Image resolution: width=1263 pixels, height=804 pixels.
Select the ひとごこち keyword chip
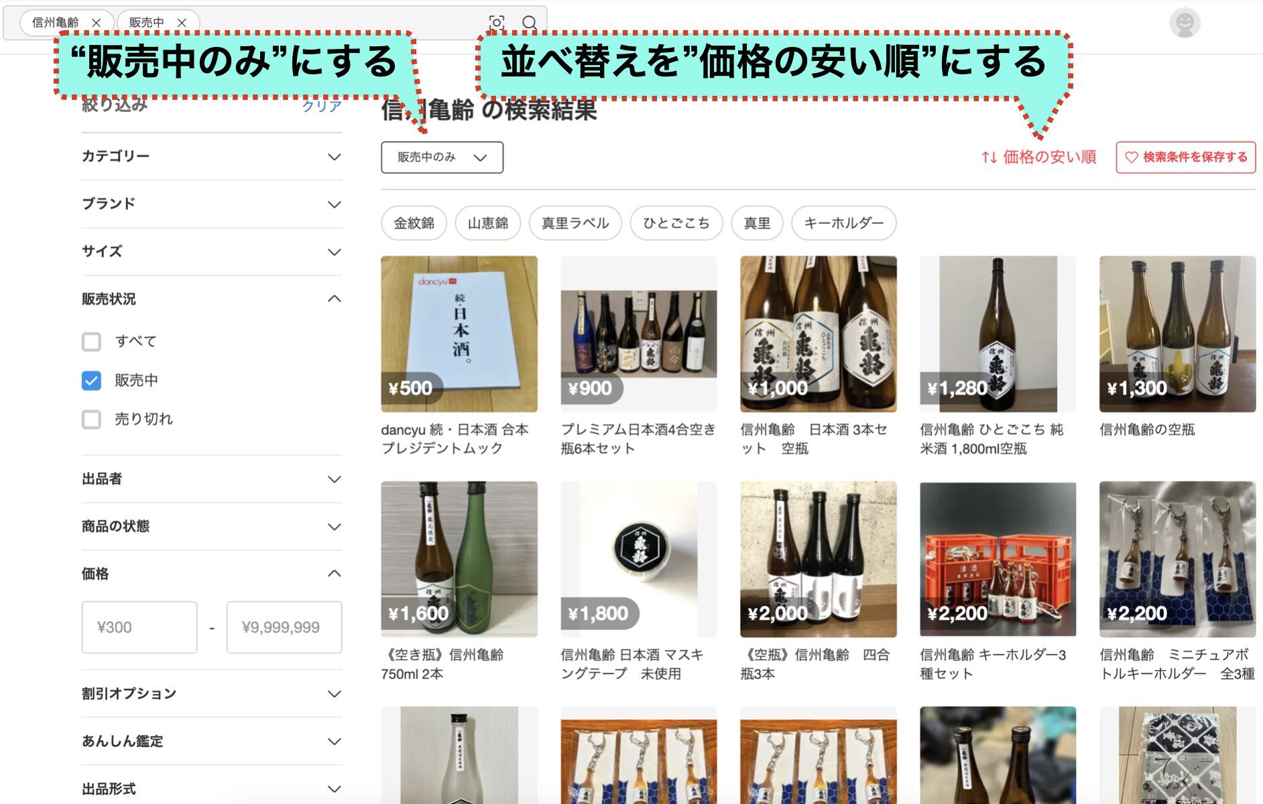[x=676, y=223]
